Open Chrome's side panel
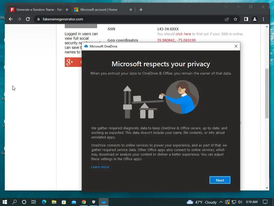The width and height of the screenshot is (274, 206). [246, 19]
